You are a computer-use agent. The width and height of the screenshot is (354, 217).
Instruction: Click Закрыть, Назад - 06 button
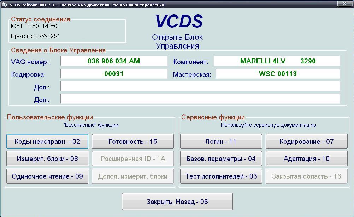(177, 201)
